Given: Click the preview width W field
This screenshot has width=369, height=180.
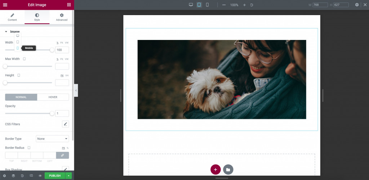Looking at the screenshot, I should tap(320, 5).
